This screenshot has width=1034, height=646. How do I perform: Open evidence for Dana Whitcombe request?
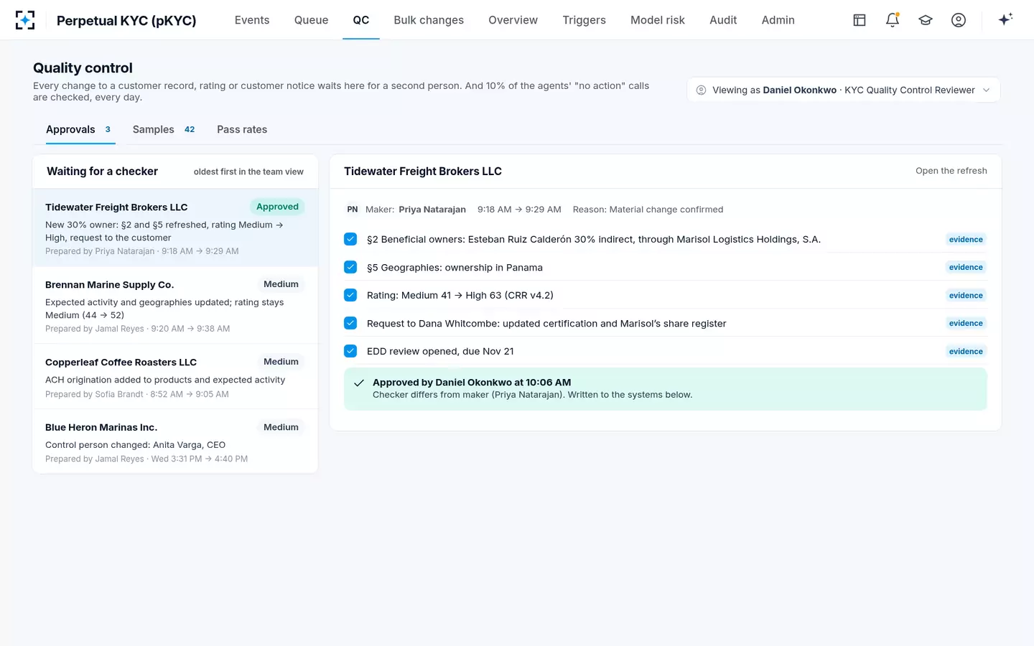click(966, 323)
